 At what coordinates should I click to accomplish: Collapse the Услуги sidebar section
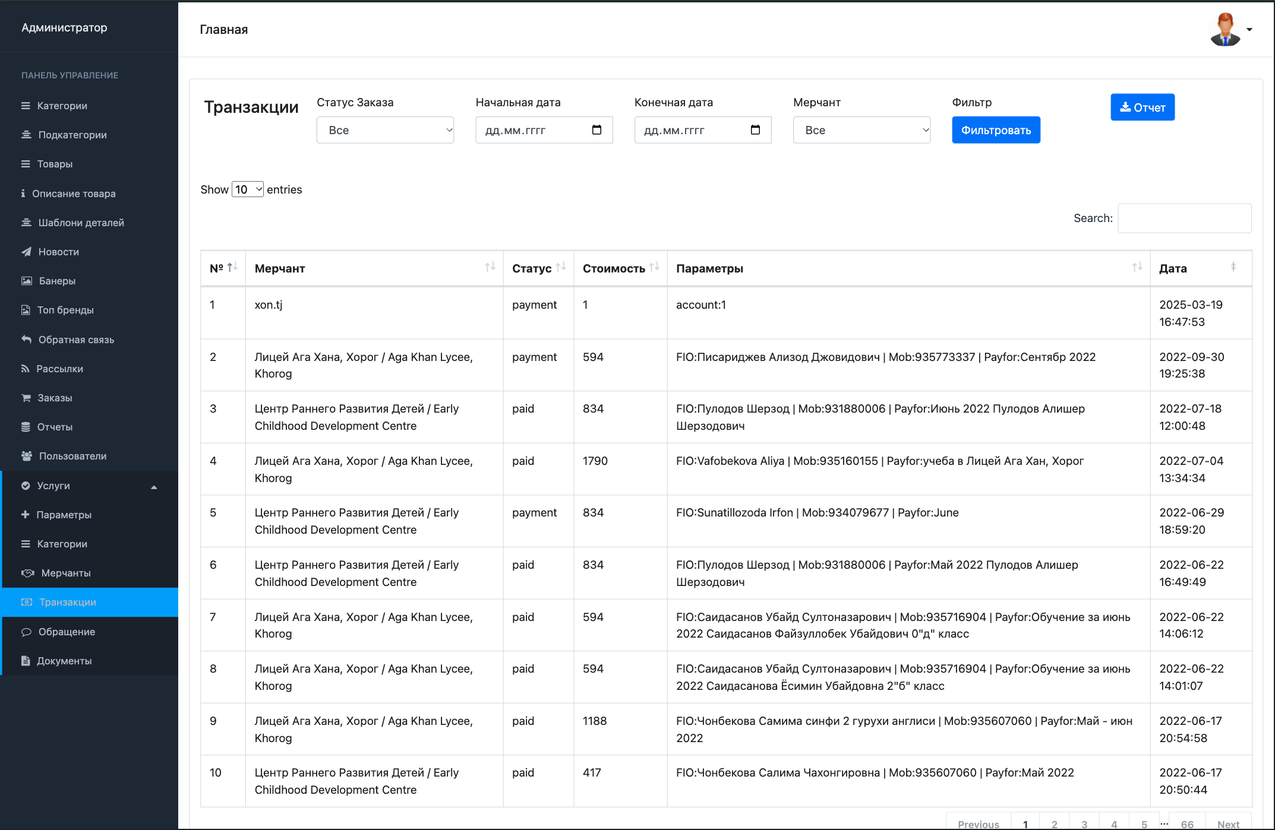coord(89,486)
